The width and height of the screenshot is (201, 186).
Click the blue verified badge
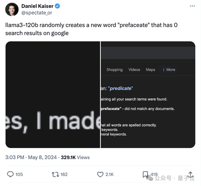coord(58,6)
